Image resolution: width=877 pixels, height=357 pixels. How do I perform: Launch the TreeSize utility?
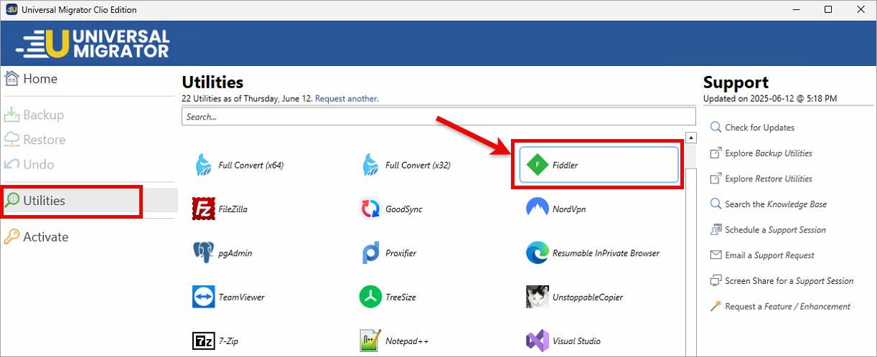pos(370,297)
